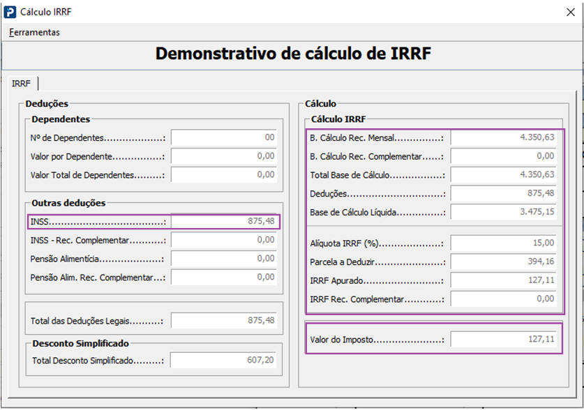Select the Valor Total de Dependentes field
Screen dimensions: 584x410
coord(224,175)
